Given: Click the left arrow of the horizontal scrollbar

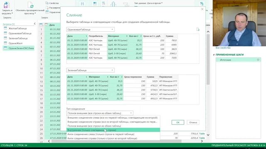Looking at the screenshot, I should pyautogui.click(x=49, y=141).
